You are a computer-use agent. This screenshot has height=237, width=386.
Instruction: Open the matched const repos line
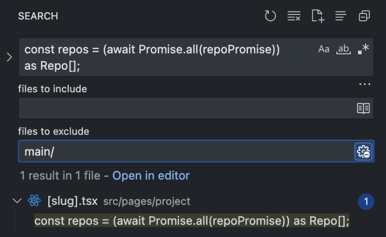coord(192,221)
